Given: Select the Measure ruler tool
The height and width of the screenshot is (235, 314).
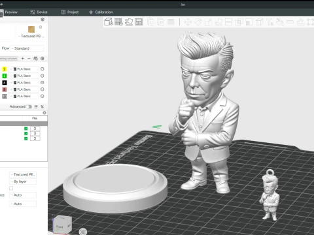Looking at the screenshot, I should pos(290,22).
